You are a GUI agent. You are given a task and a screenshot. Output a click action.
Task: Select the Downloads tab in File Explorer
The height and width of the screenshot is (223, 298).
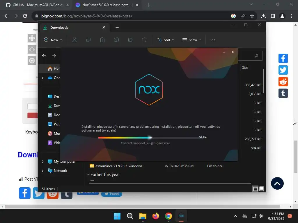74,28
